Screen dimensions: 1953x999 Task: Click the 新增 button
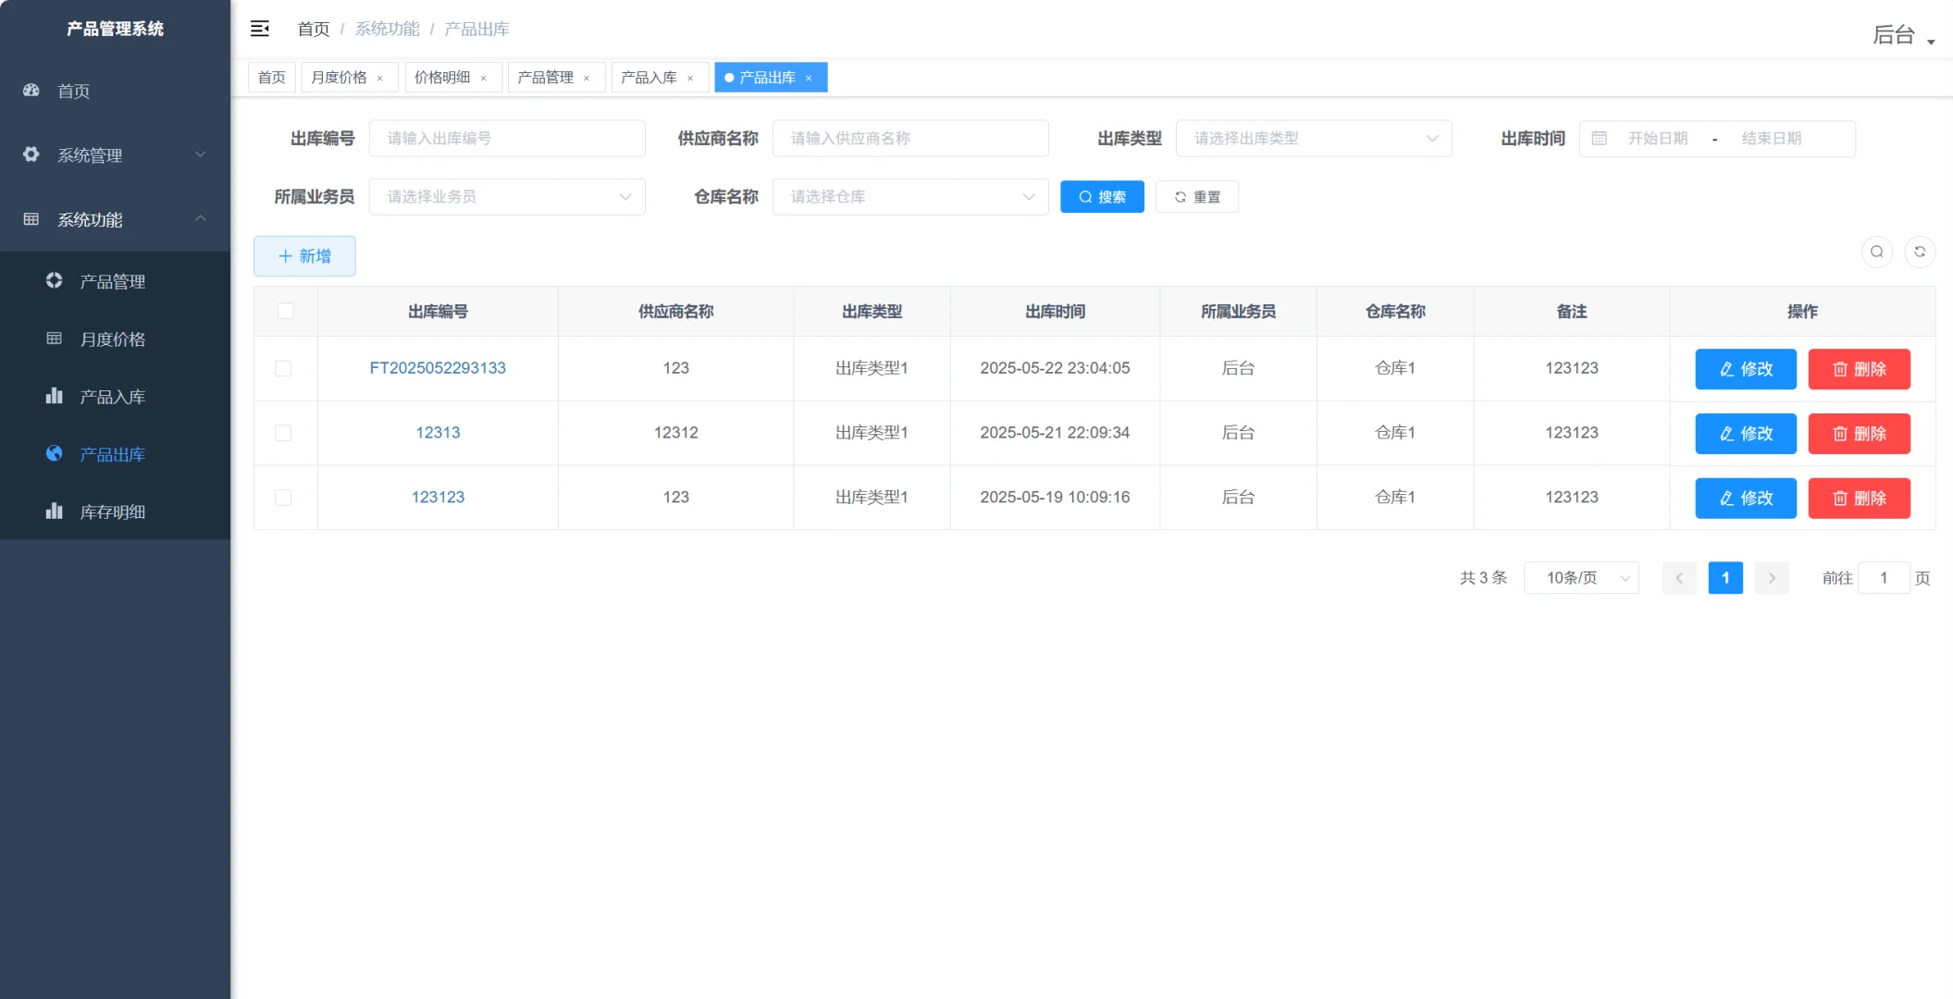pyautogui.click(x=304, y=255)
